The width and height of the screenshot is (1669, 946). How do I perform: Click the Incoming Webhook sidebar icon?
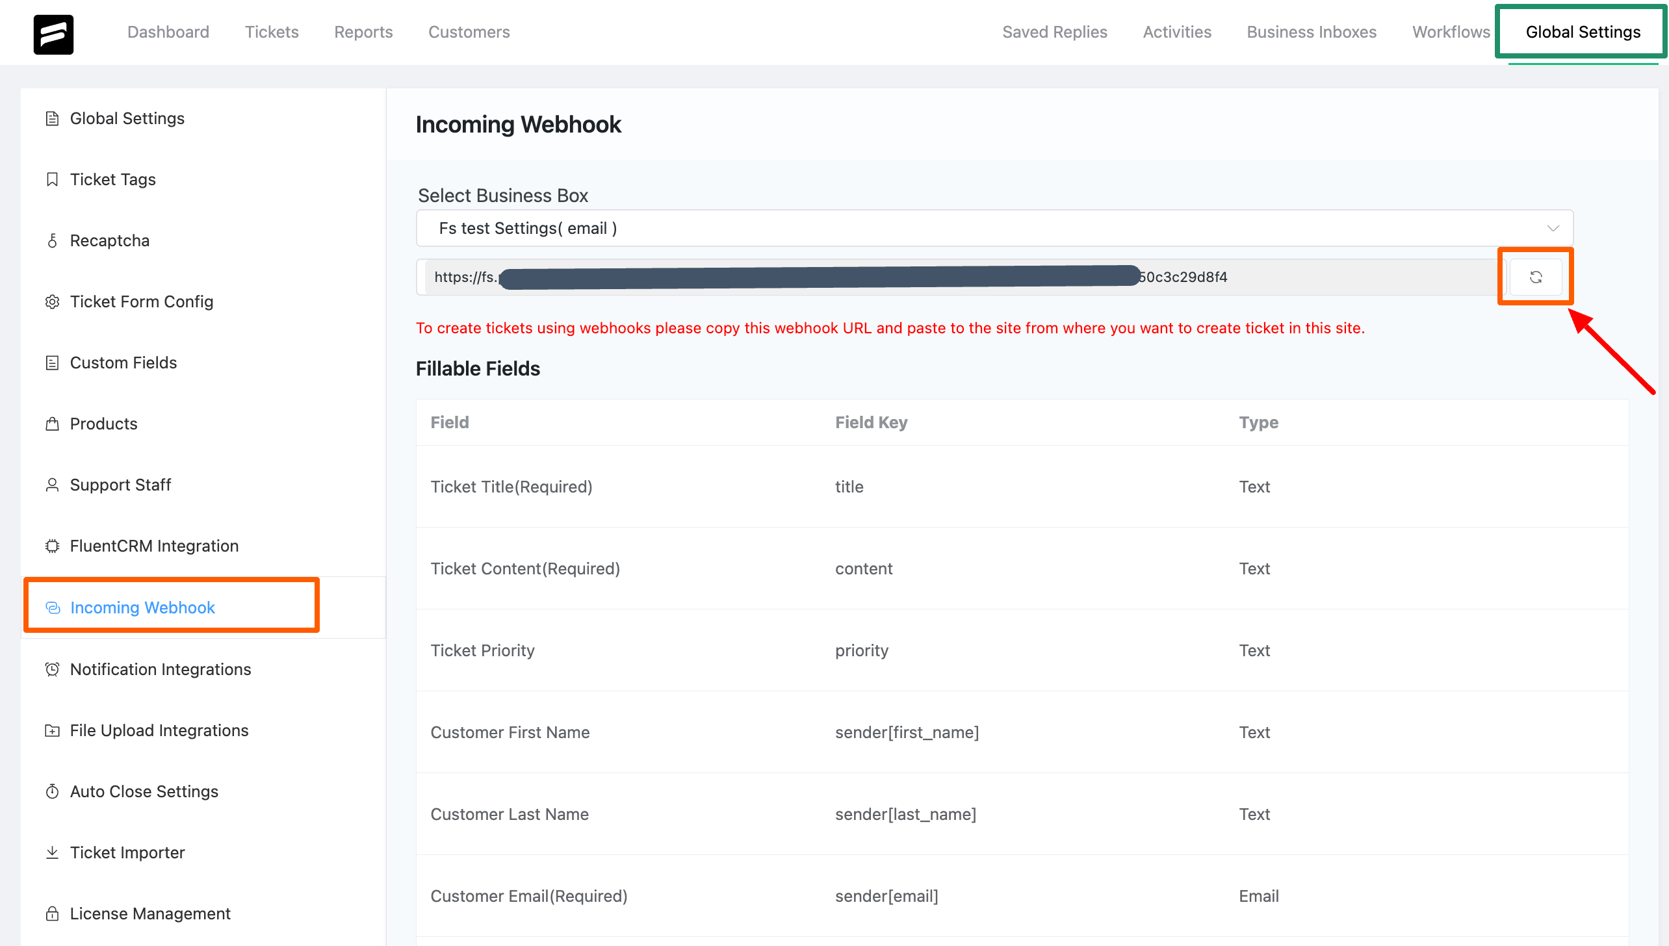coord(54,607)
